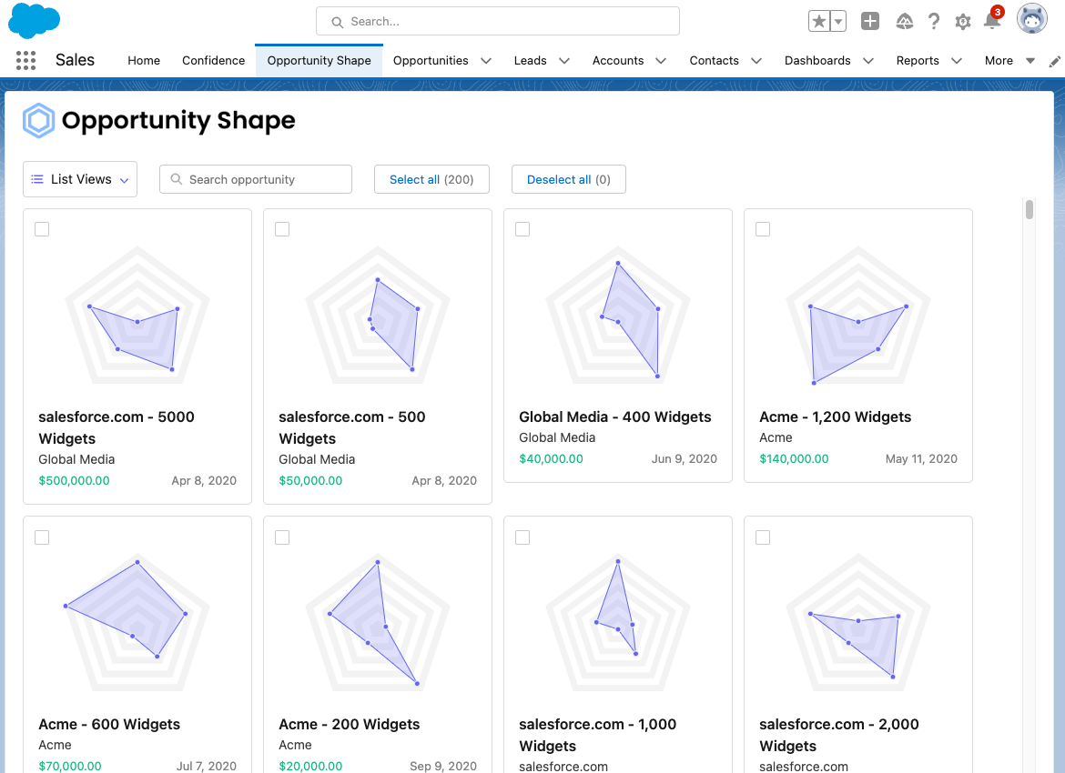Click the Help question mark icon
Screen dimensions: 1065x773
click(934, 22)
